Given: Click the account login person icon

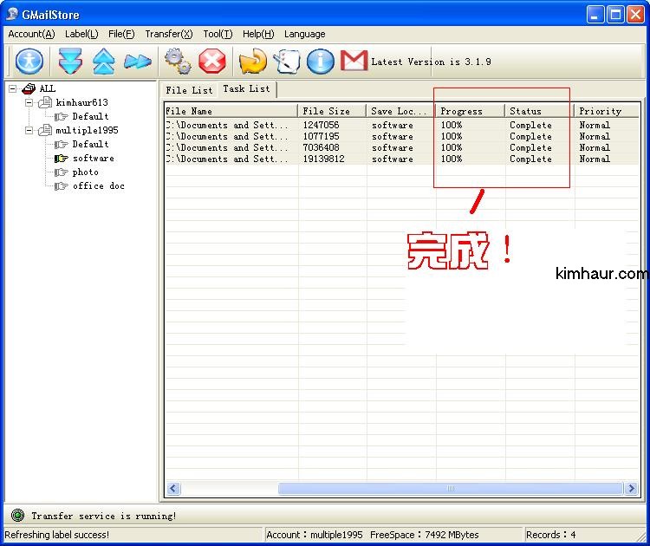Looking at the screenshot, I should pos(29,62).
